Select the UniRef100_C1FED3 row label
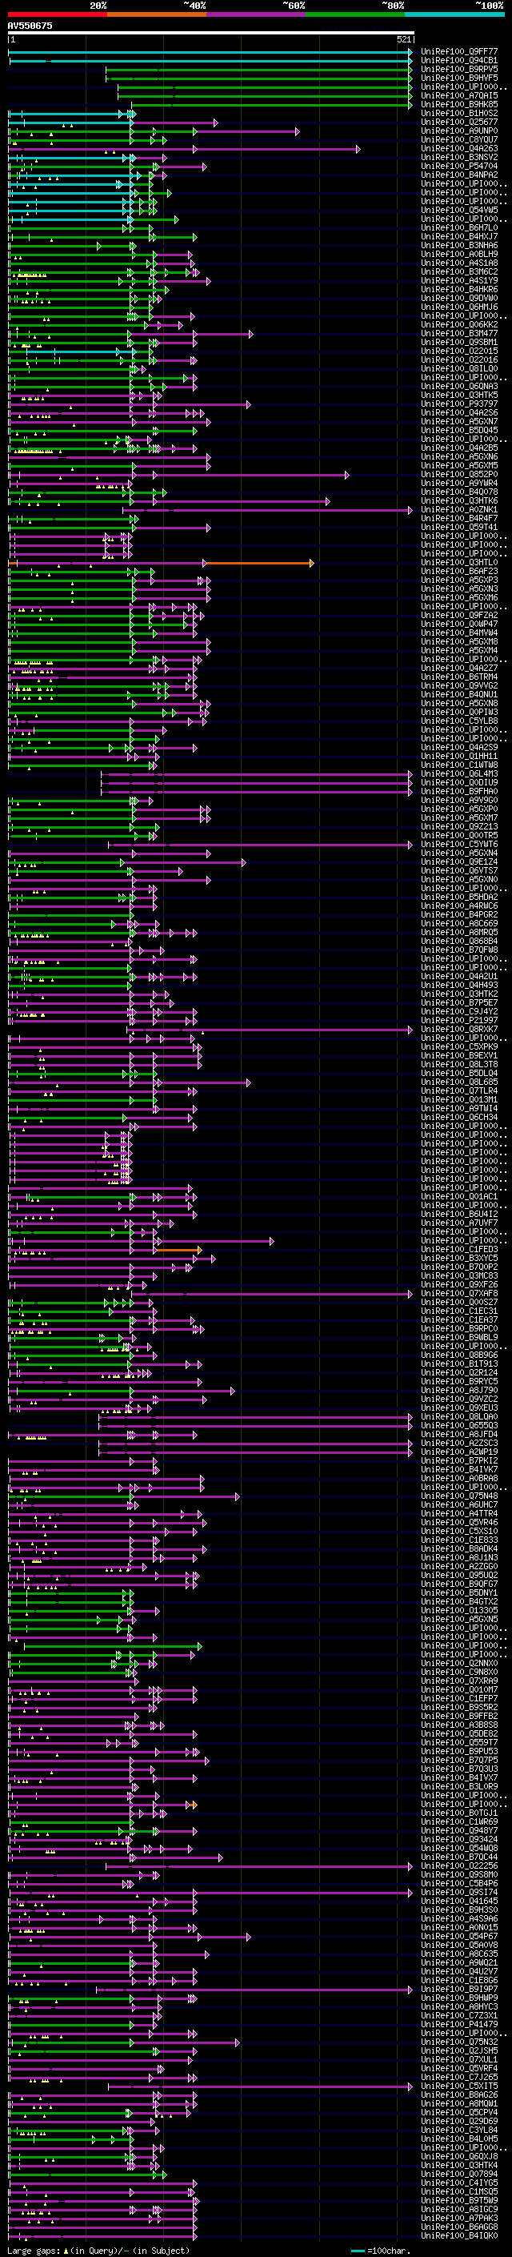Viewport: 512px width, 2257px height. [459, 1250]
